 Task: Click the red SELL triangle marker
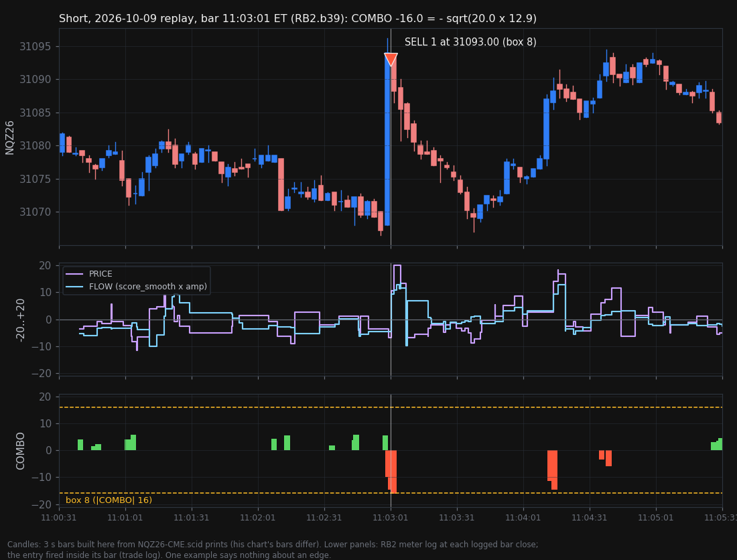click(x=391, y=59)
